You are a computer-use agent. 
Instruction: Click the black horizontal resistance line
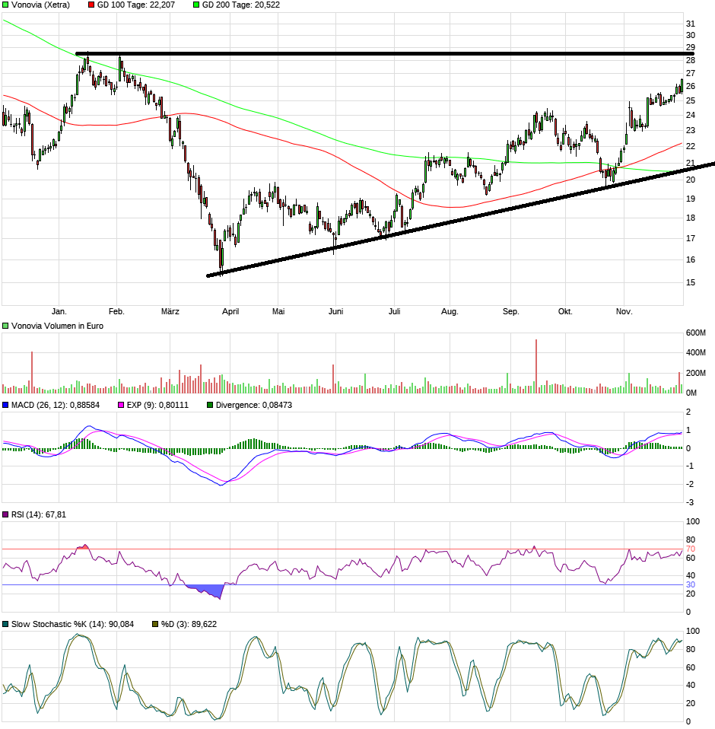click(386, 54)
